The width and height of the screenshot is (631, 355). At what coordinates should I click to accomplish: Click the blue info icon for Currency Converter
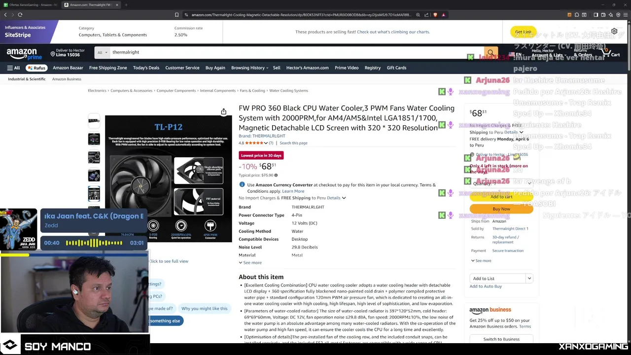(x=242, y=184)
